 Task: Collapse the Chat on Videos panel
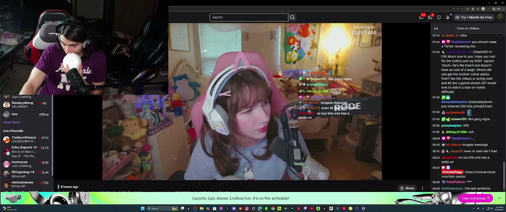pyautogui.click(x=436, y=29)
